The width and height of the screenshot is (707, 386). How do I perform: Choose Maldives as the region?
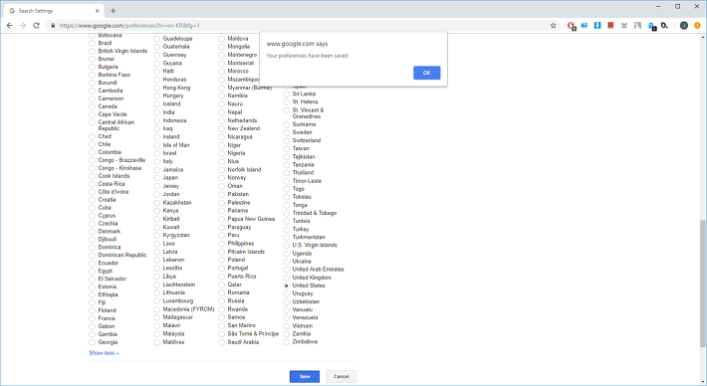pyautogui.click(x=157, y=342)
